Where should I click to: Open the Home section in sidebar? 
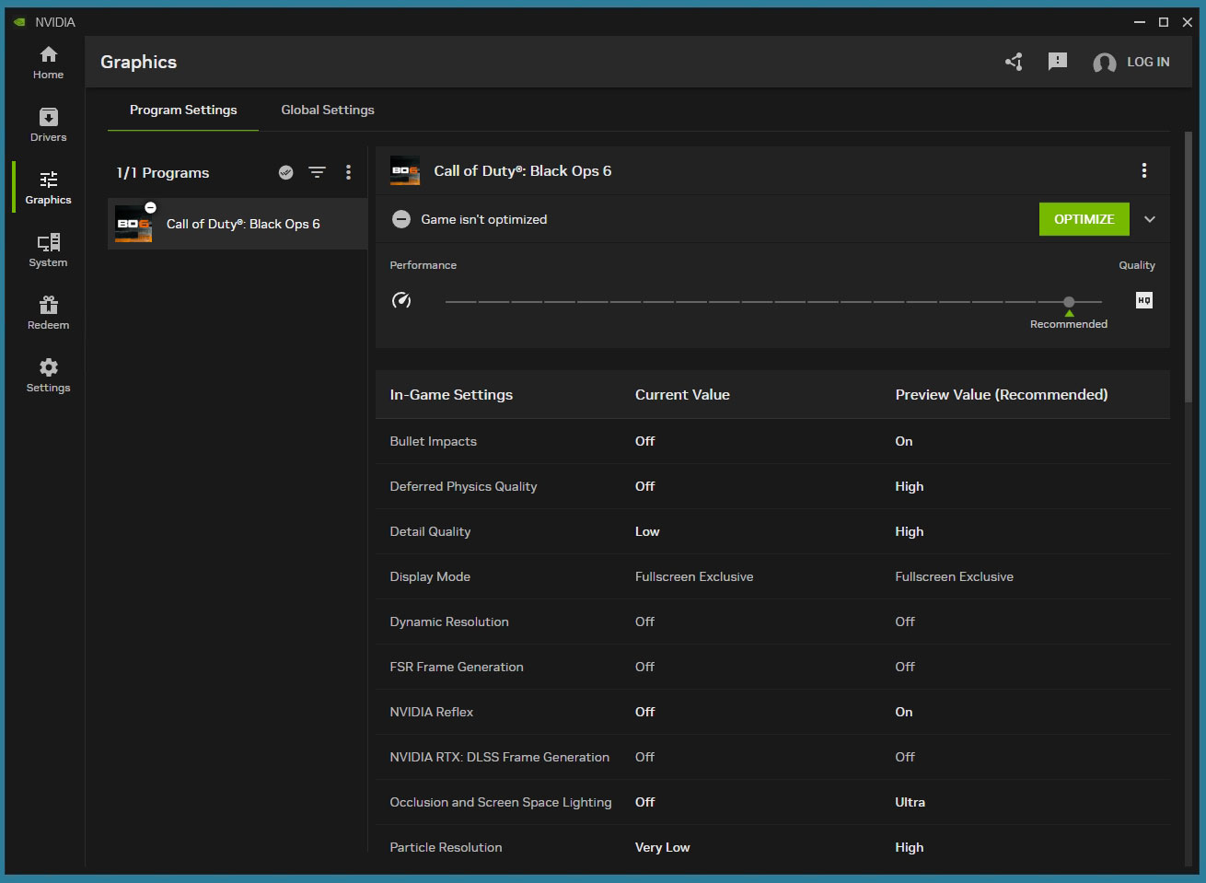coord(48,63)
